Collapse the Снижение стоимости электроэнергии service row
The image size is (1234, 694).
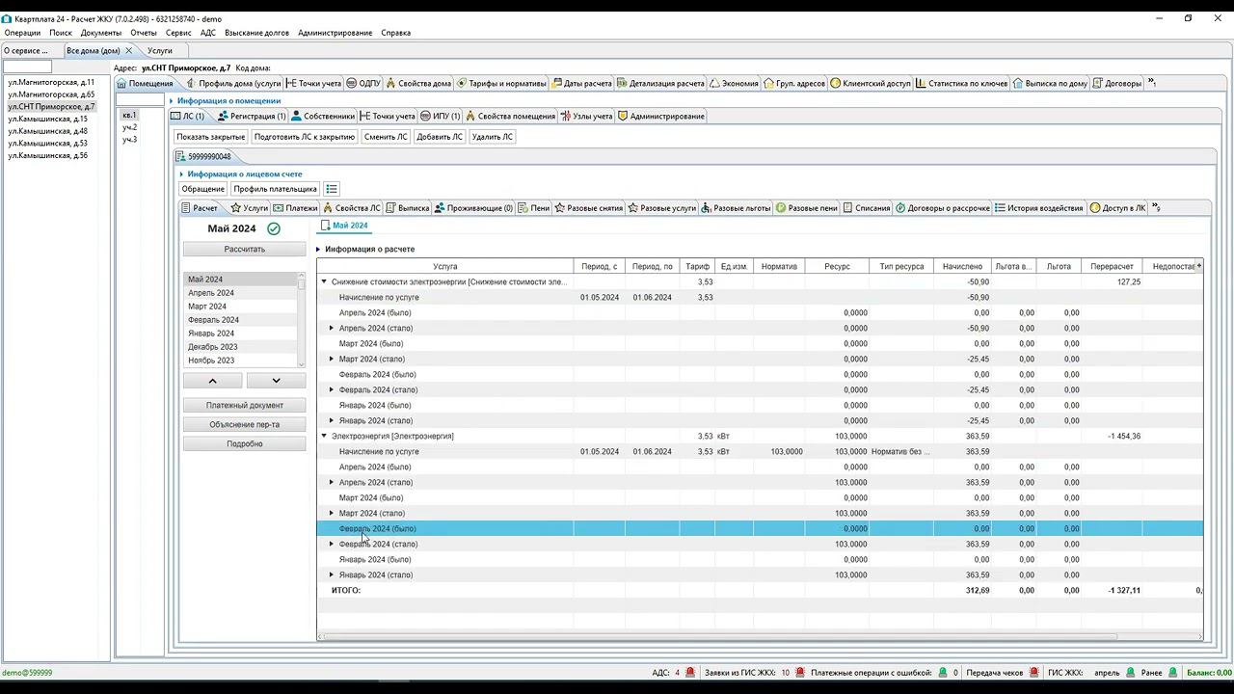pos(324,281)
